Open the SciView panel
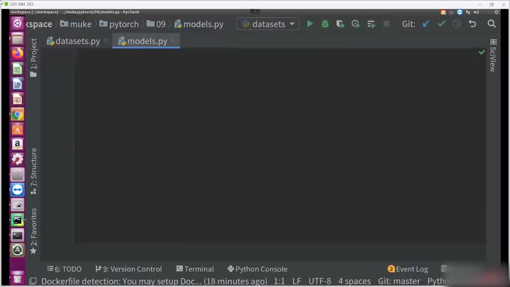This screenshot has height=287, width=510. click(x=493, y=55)
